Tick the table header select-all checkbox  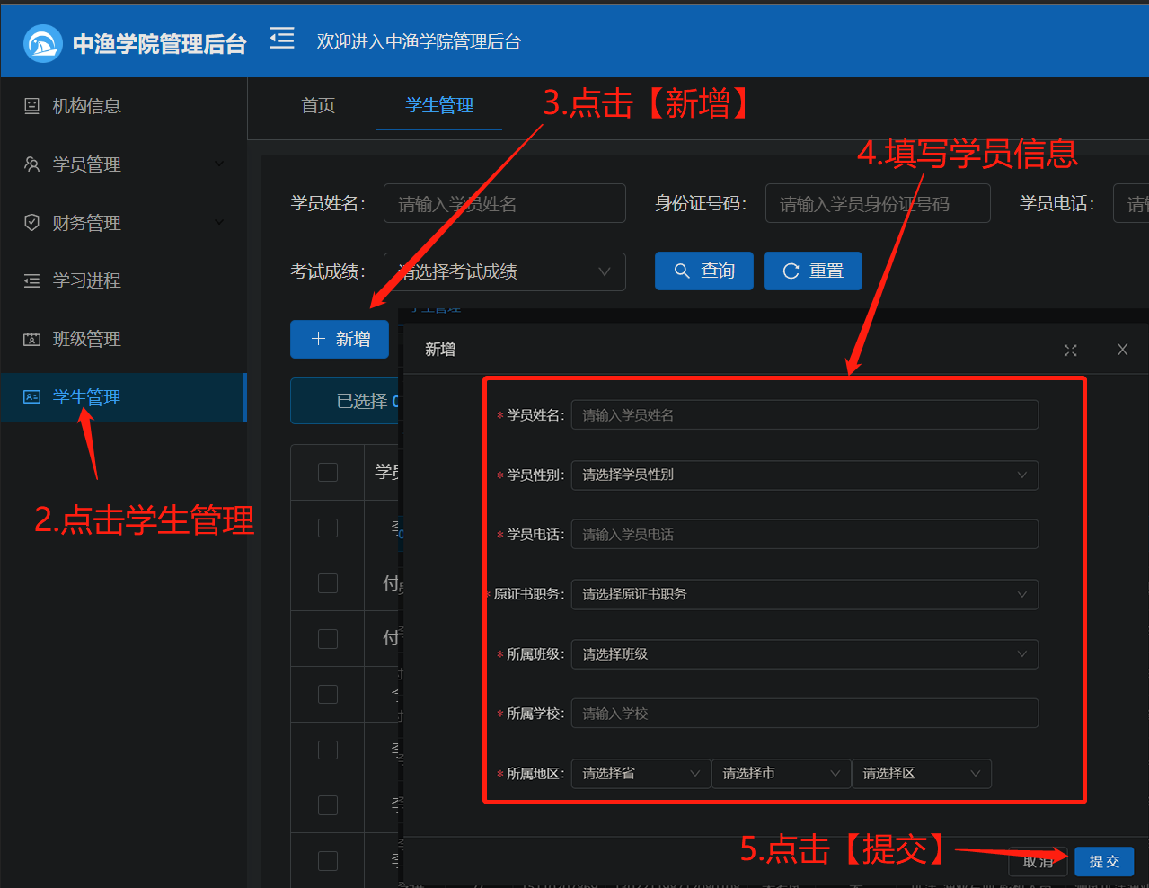(328, 472)
